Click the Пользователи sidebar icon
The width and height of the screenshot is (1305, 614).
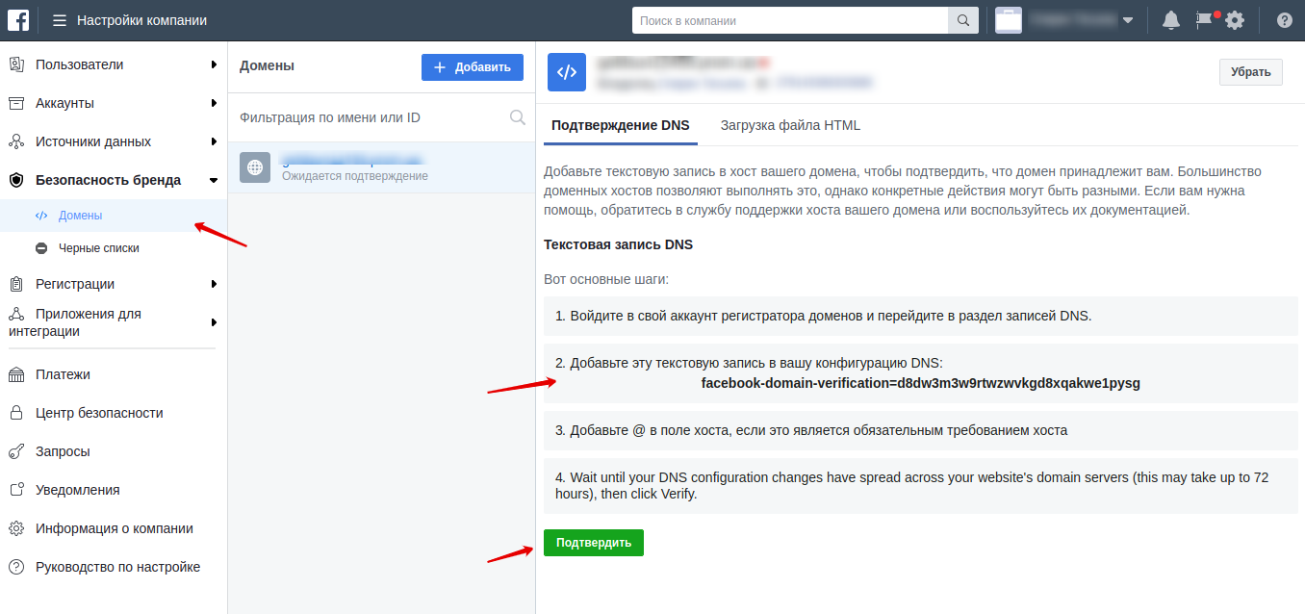tap(16, 64)
